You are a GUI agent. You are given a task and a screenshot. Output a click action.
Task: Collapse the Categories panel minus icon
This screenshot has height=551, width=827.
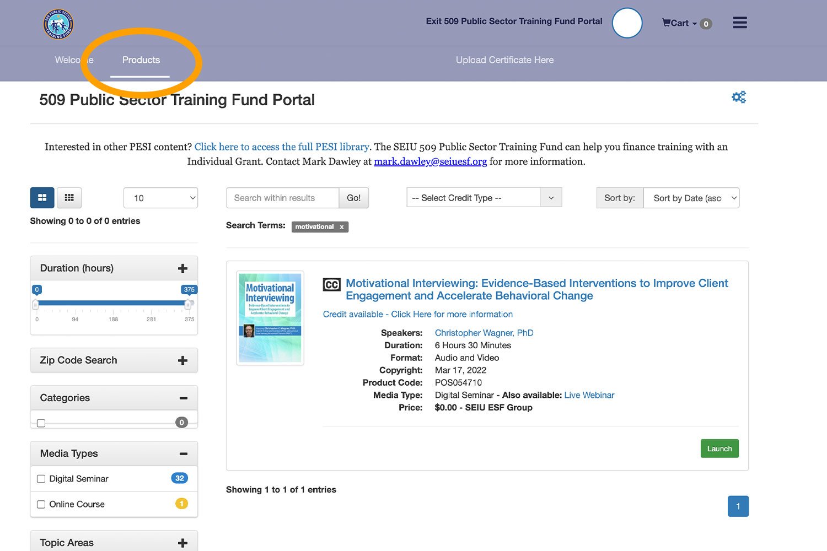(184, 398)
